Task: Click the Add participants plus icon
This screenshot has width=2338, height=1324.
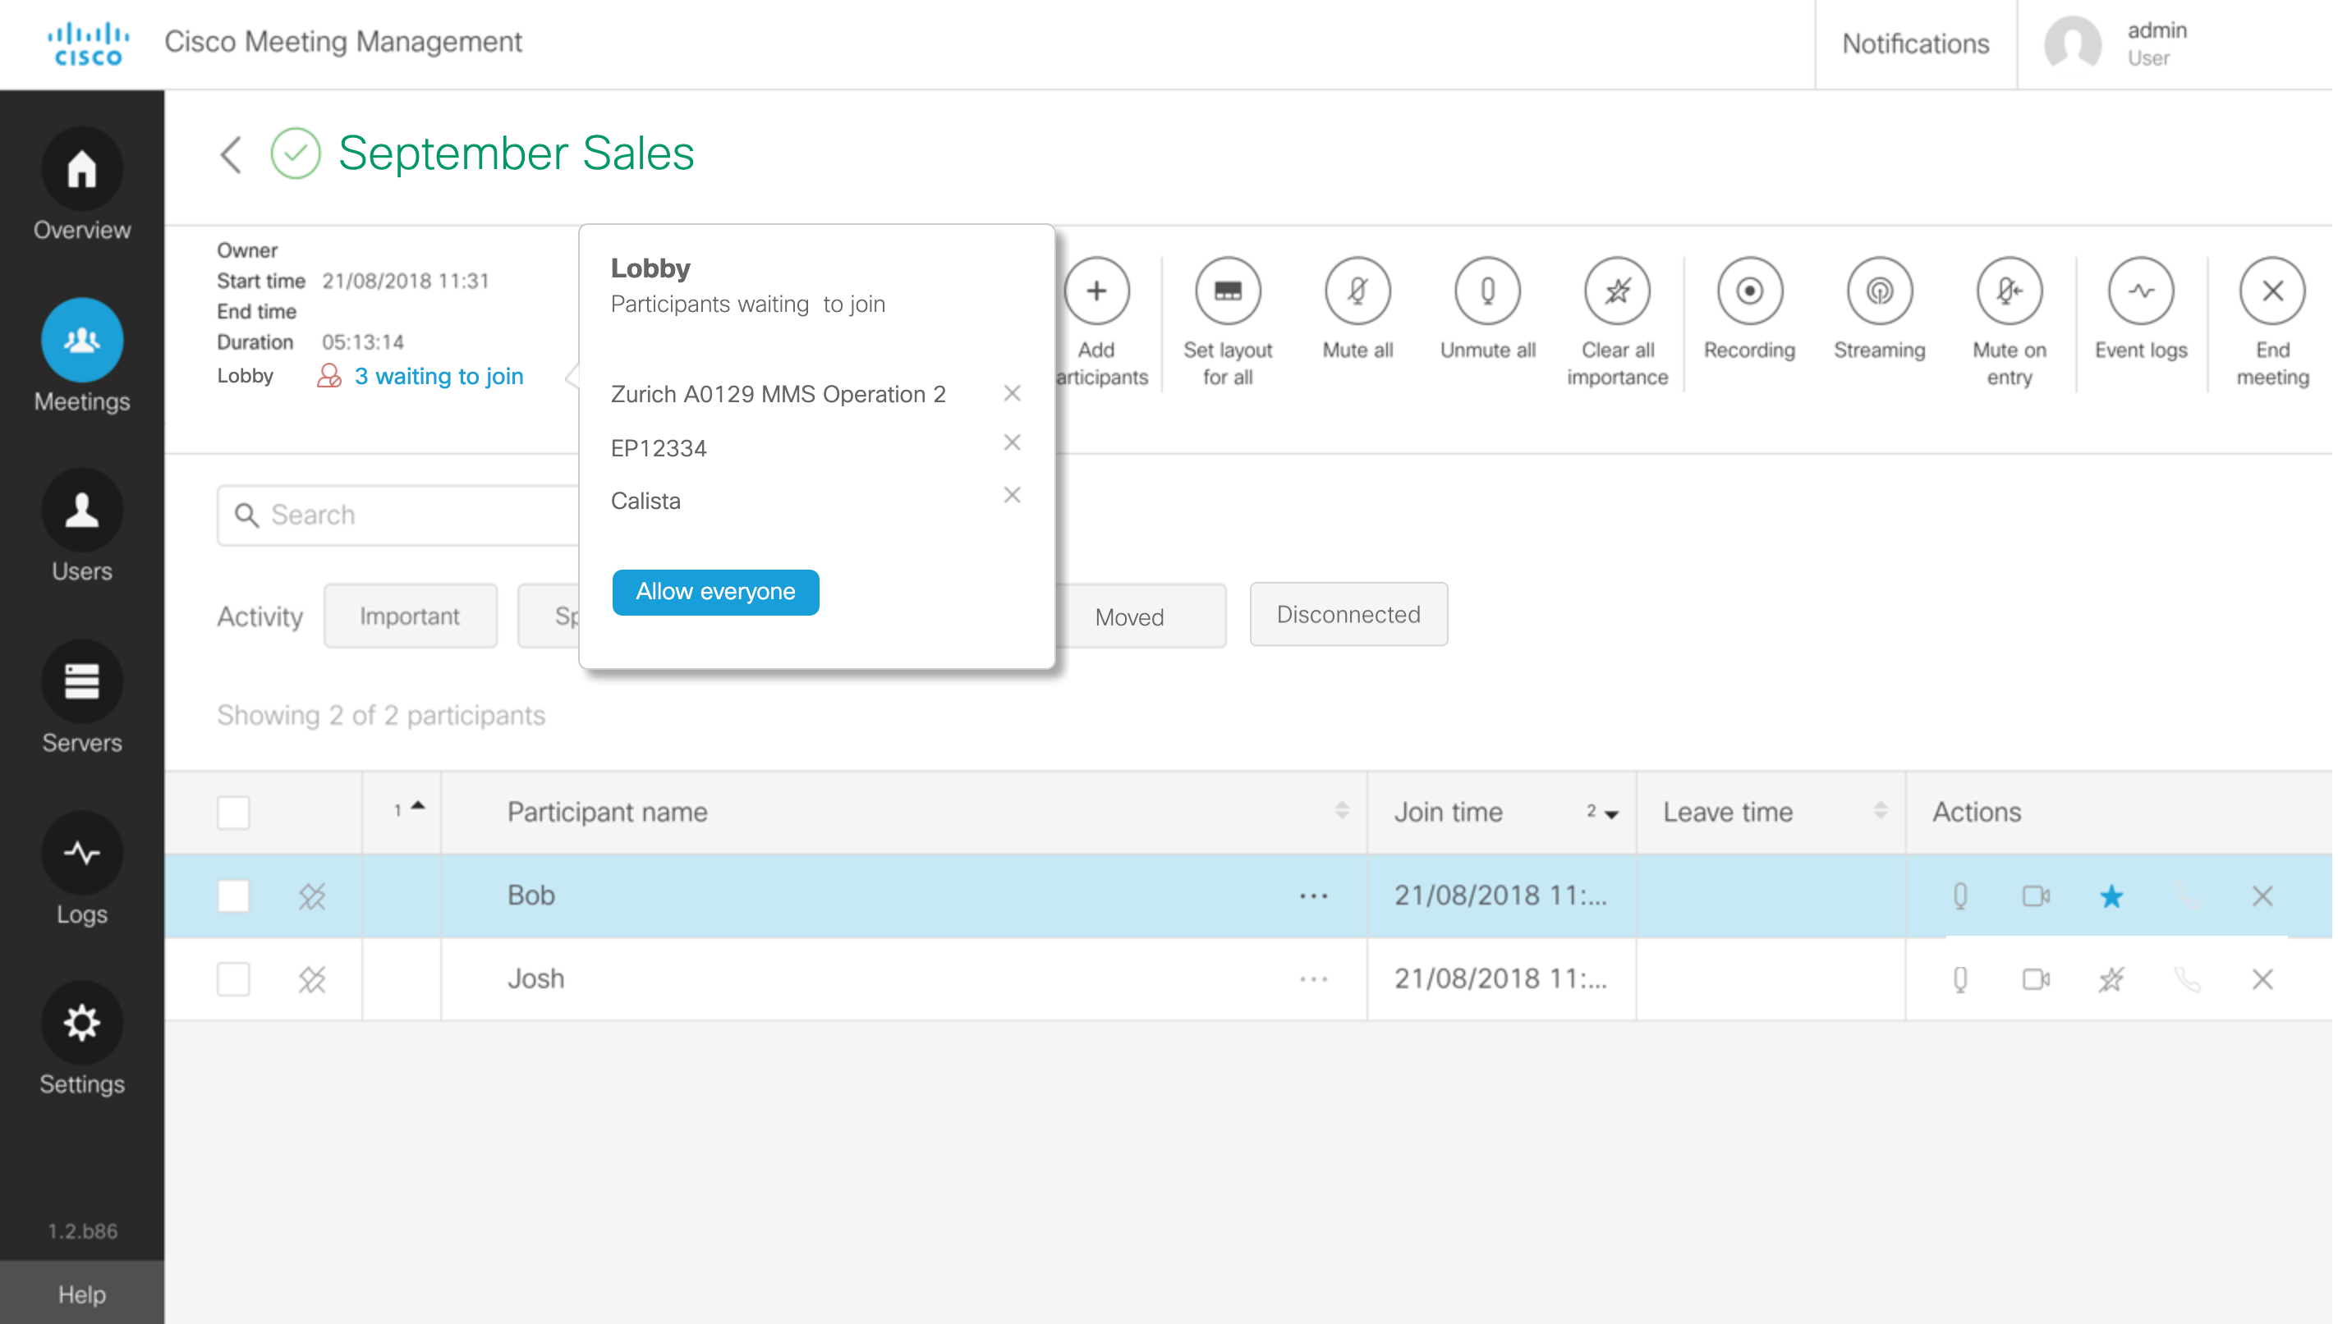Action: (1097, 291)
